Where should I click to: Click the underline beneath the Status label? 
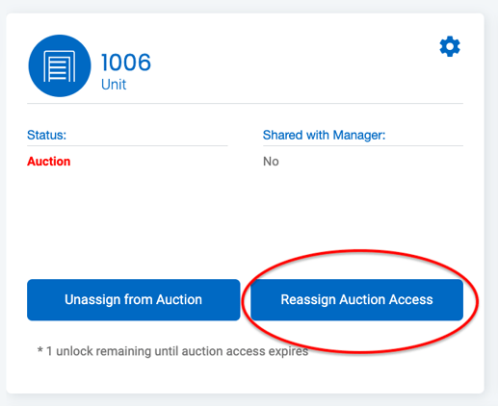click(x=127, y=145)
